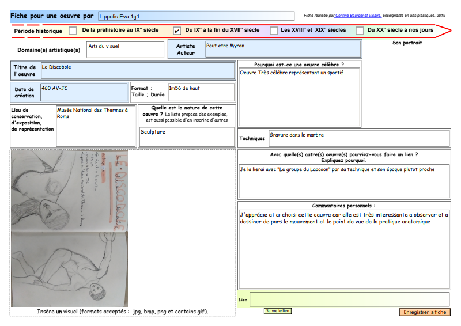This screenshot has height=326, width=461.
Task: Click the 'Suivre le lien' button
Action: click(x=278, y=311)
